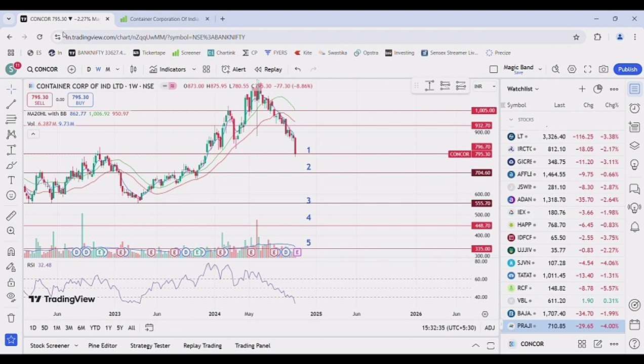The width and height of the screenshot is (644, 364).
Task: Select the crosshair cursor tool
Action: tap(11, 89)
